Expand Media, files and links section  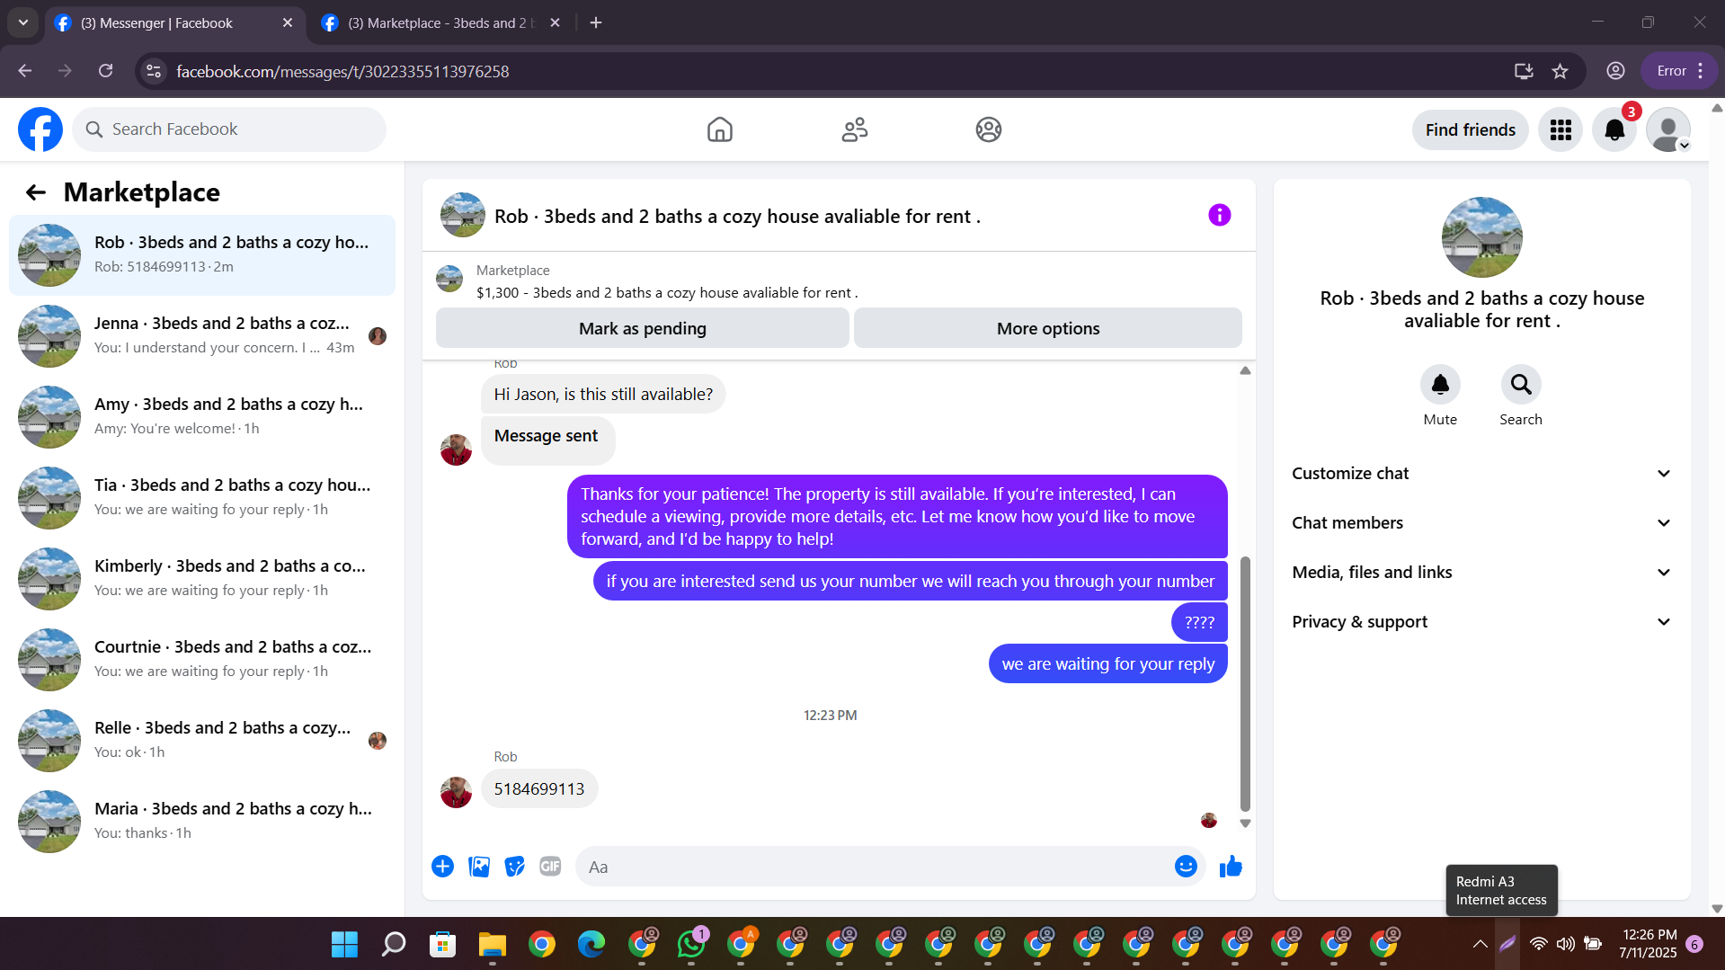(x=1481, y=573)
